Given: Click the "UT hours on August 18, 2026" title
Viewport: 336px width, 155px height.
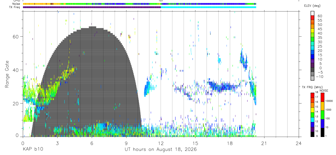Looking at the screenshot, I should pos(161,149).
